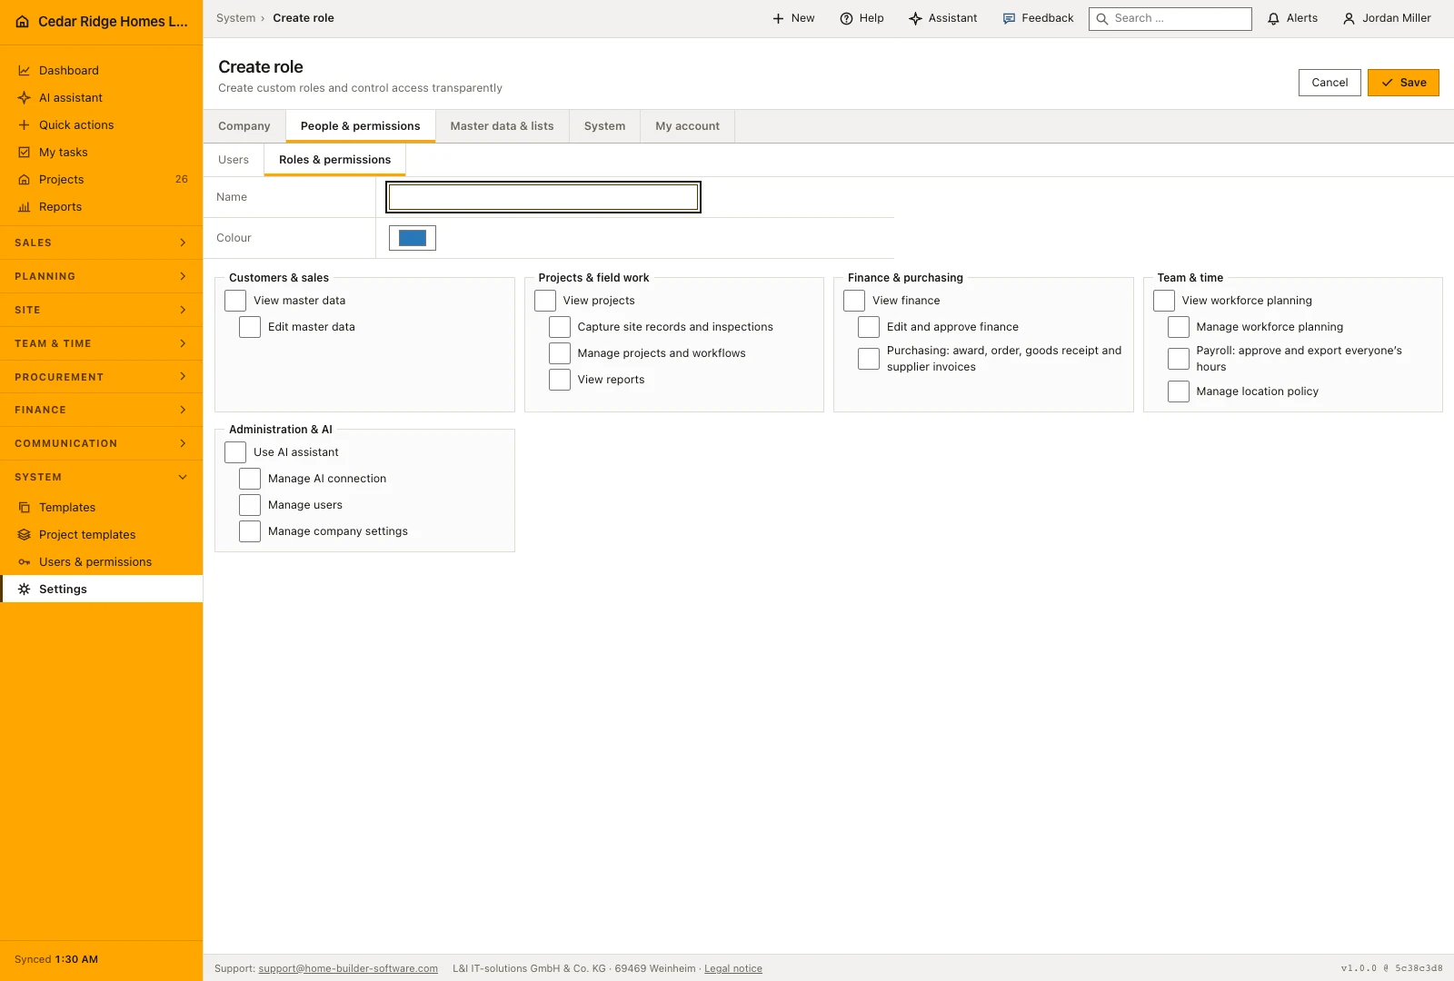Click the Assistant sparkle icon in top bar

click(x=915, y=18)
